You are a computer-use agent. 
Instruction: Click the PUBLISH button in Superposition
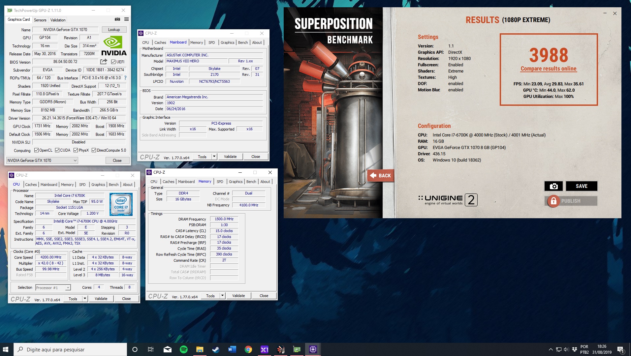point(571,201)
